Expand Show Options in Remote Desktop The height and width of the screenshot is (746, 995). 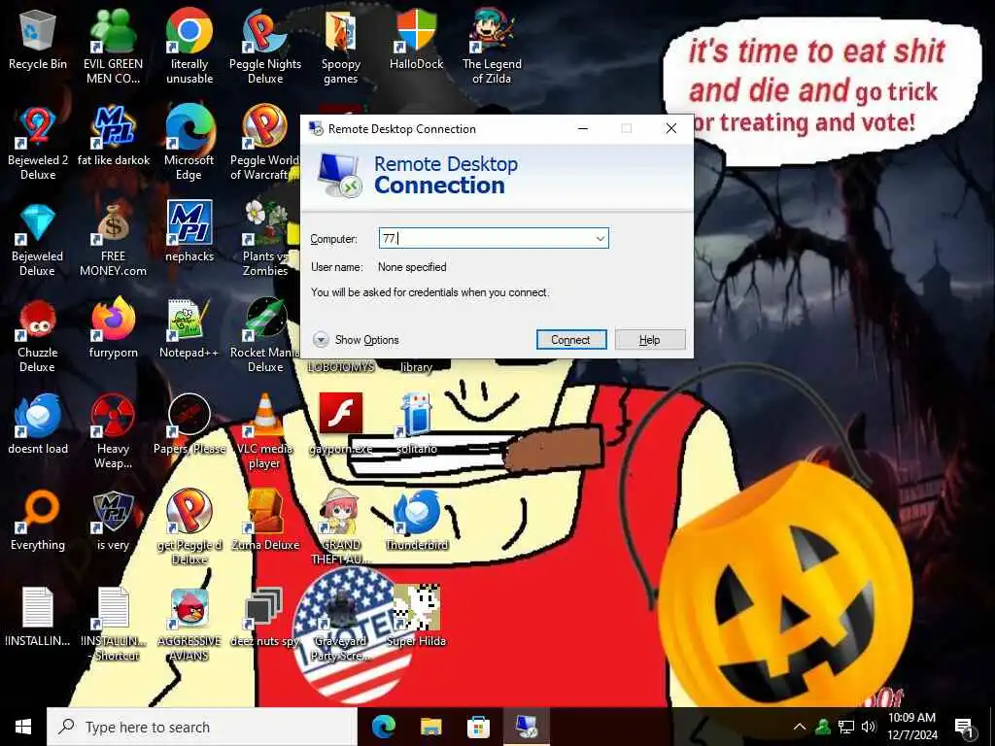(x=356, y=340)
